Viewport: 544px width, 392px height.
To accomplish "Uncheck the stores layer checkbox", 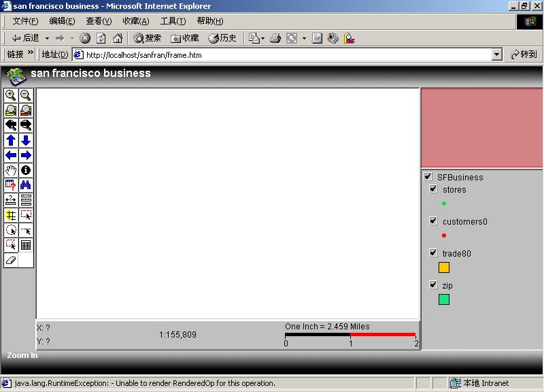I will click(x=433, y=189).
